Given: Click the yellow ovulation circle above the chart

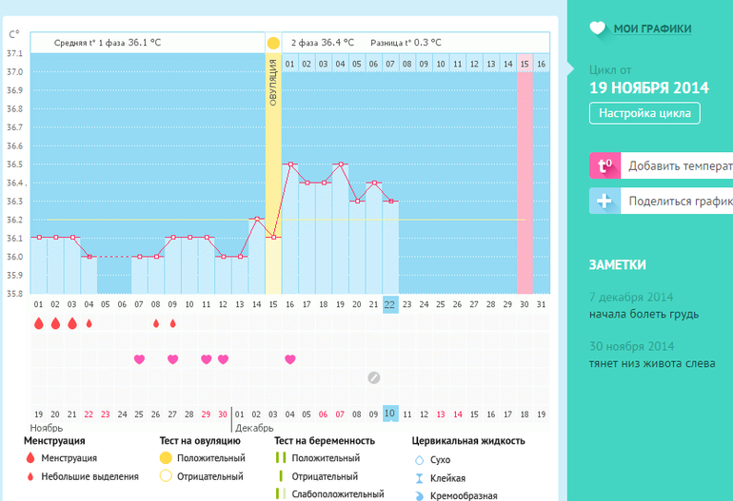Looking at the screenshot, I should point(273,43).
